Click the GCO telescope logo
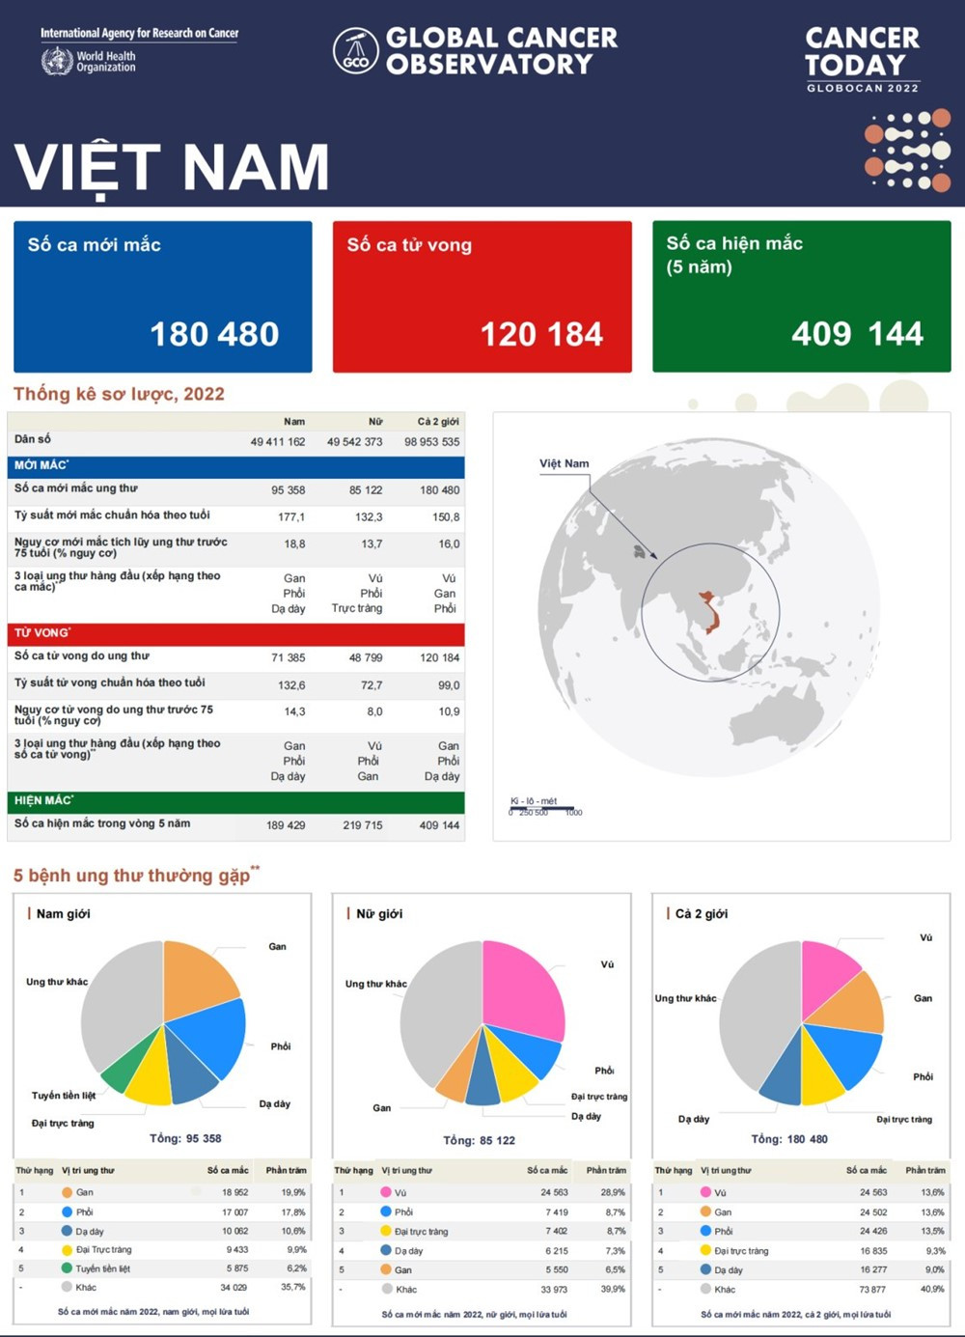Screen dimensions: 965x1337 click(355, 51)
